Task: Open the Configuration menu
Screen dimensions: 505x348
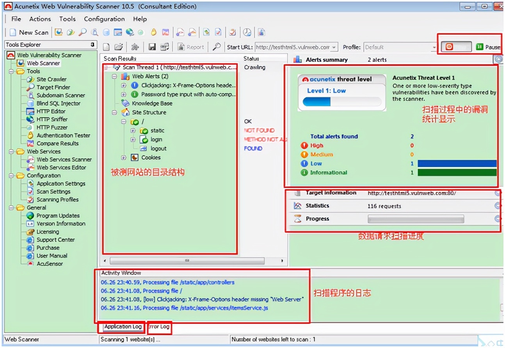Action: click(104, 19)
